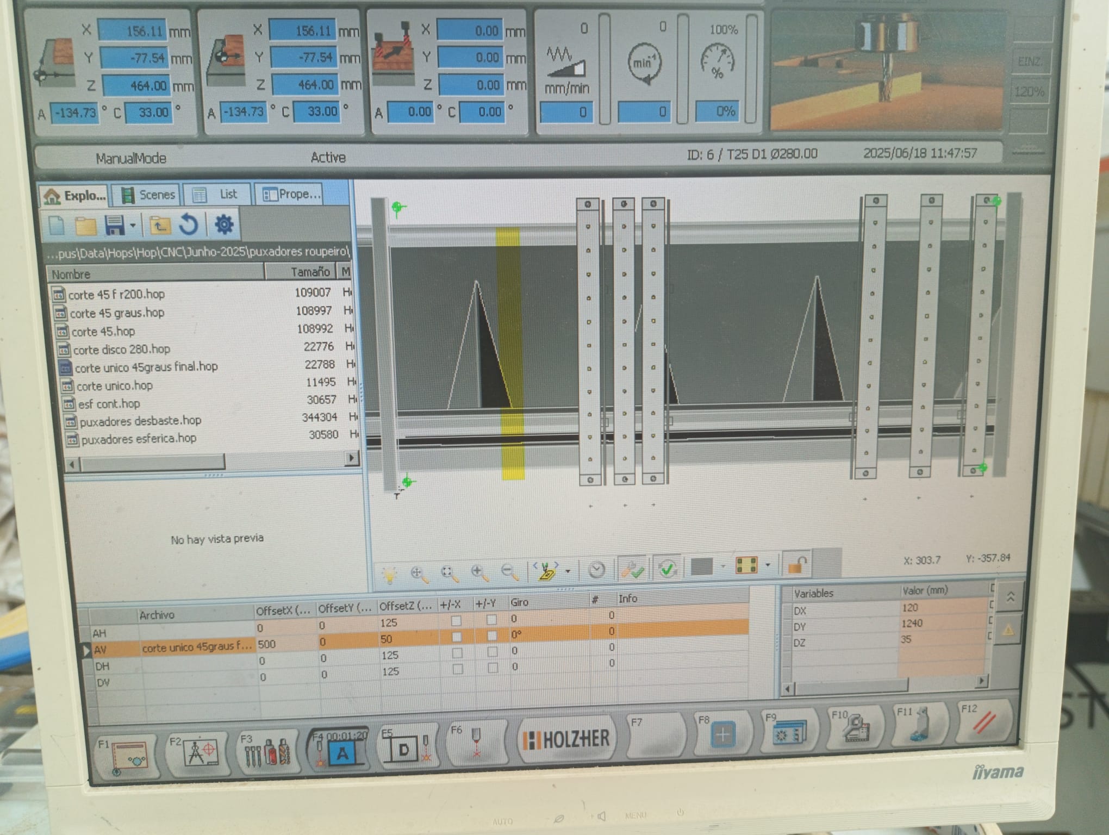Screen dimensions: 1109x835
Task: Click the light bulb icon in view toolbar
Action: [x=389, y=575]
